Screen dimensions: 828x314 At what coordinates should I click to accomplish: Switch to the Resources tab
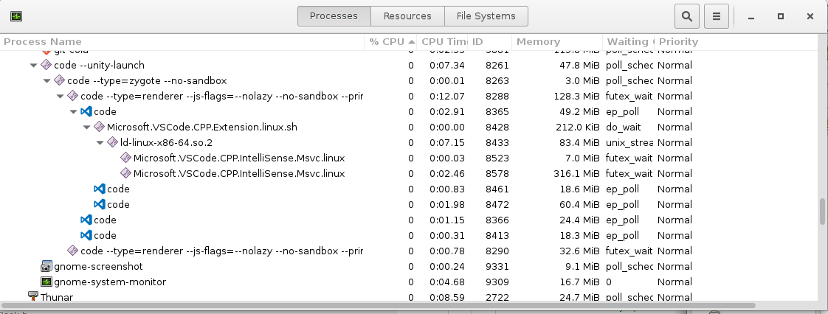(x=407, y=15)
